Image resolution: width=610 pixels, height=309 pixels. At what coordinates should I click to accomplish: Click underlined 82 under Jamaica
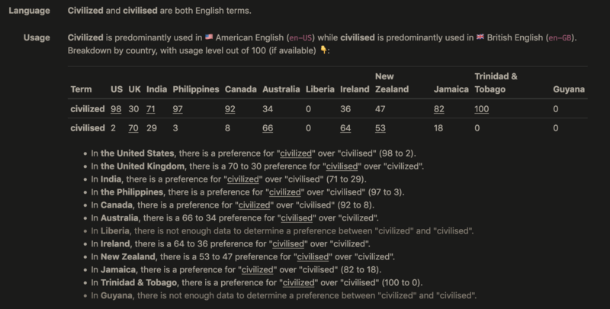pyautogui.click(x=439, y=109)
